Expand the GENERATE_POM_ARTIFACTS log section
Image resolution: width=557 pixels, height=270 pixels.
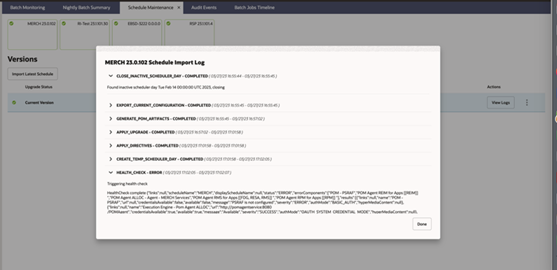111,119
